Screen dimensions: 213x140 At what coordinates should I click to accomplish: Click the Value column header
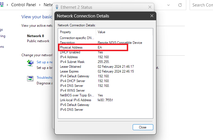point(101,32)
